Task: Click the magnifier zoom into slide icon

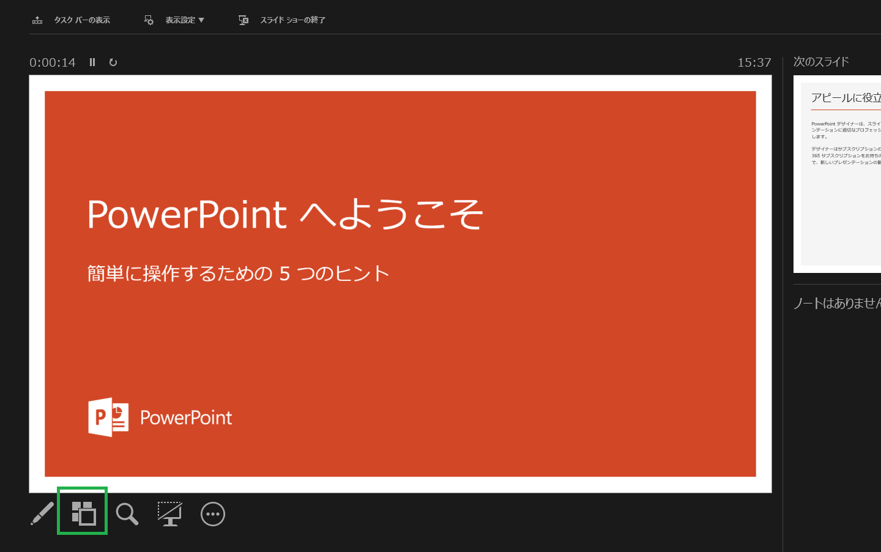Action: (127, 514)
